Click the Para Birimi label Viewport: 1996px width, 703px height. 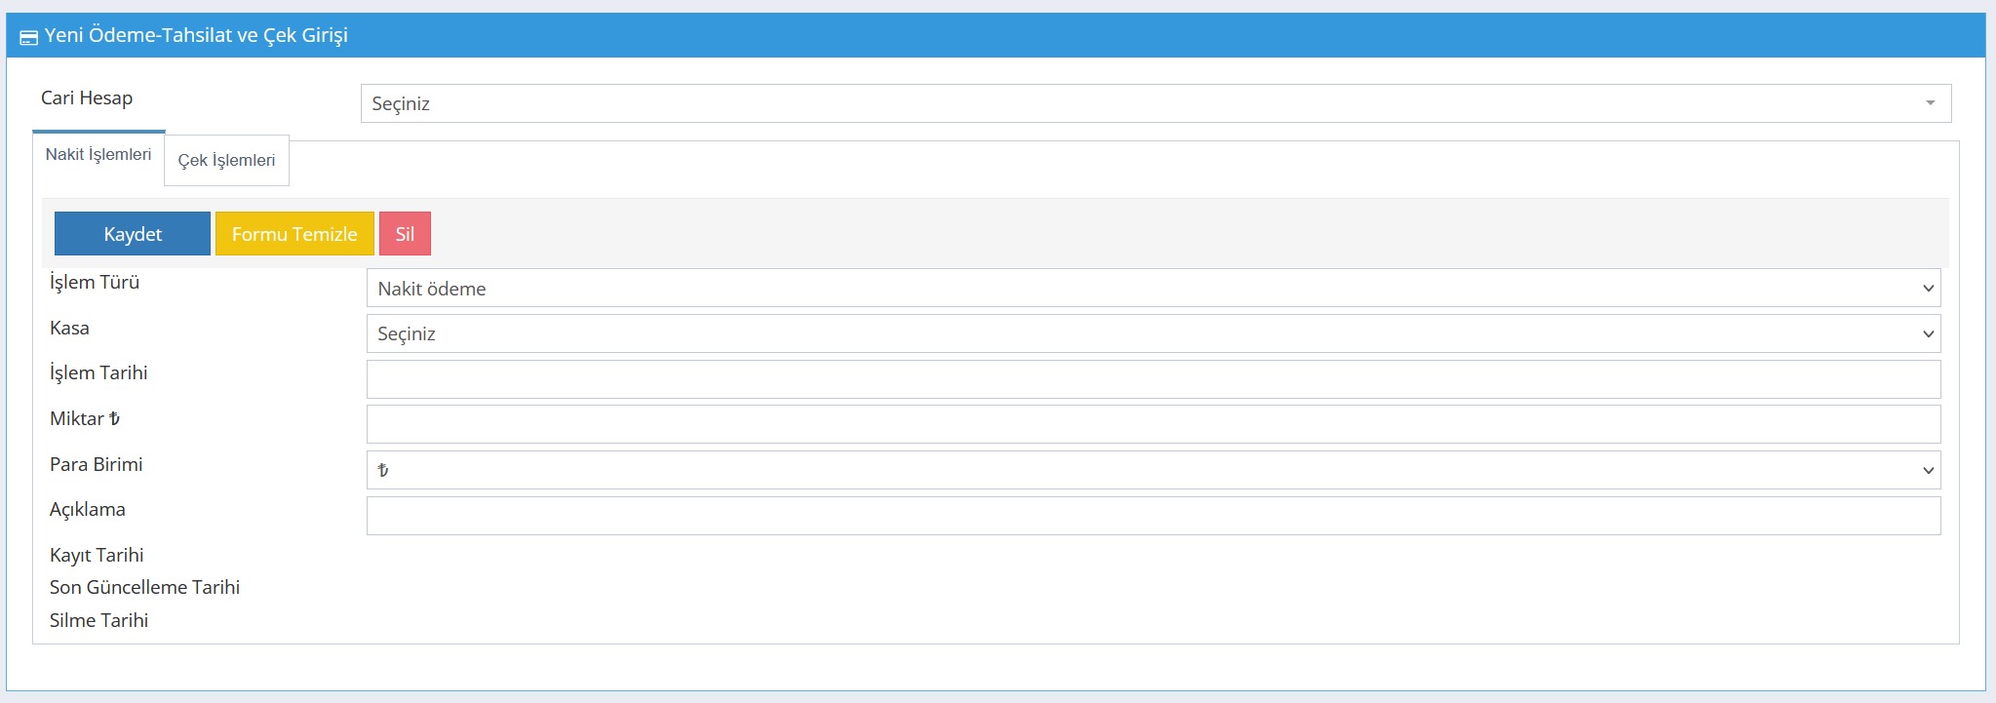tap(96, 465)
